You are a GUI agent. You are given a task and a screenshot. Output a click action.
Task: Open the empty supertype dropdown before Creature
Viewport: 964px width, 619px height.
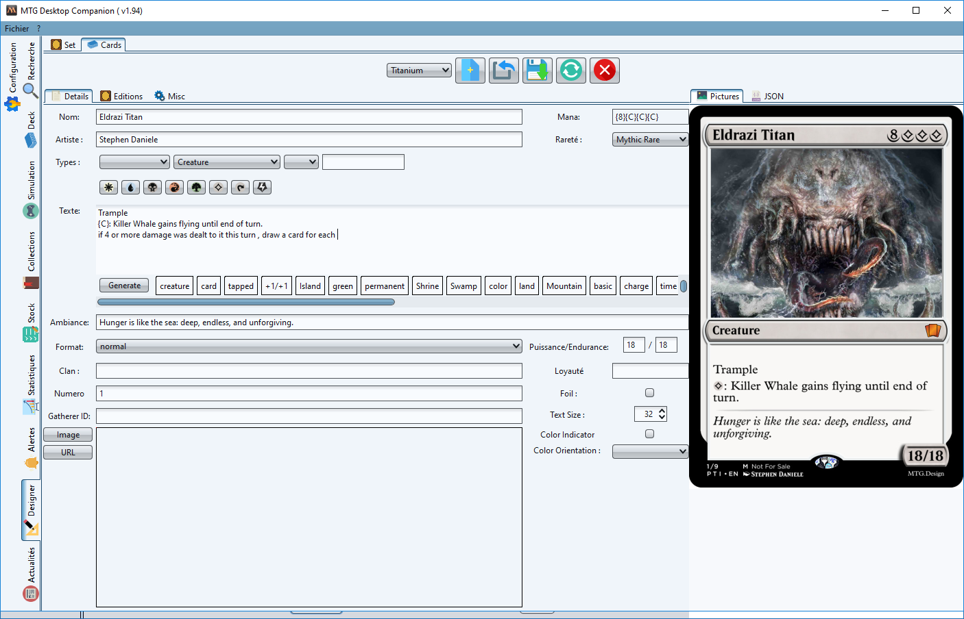[x=134, y=162]
